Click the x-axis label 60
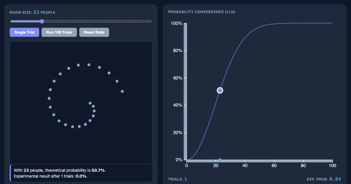This screenshot has height=184, width=351. click(274, 166)
